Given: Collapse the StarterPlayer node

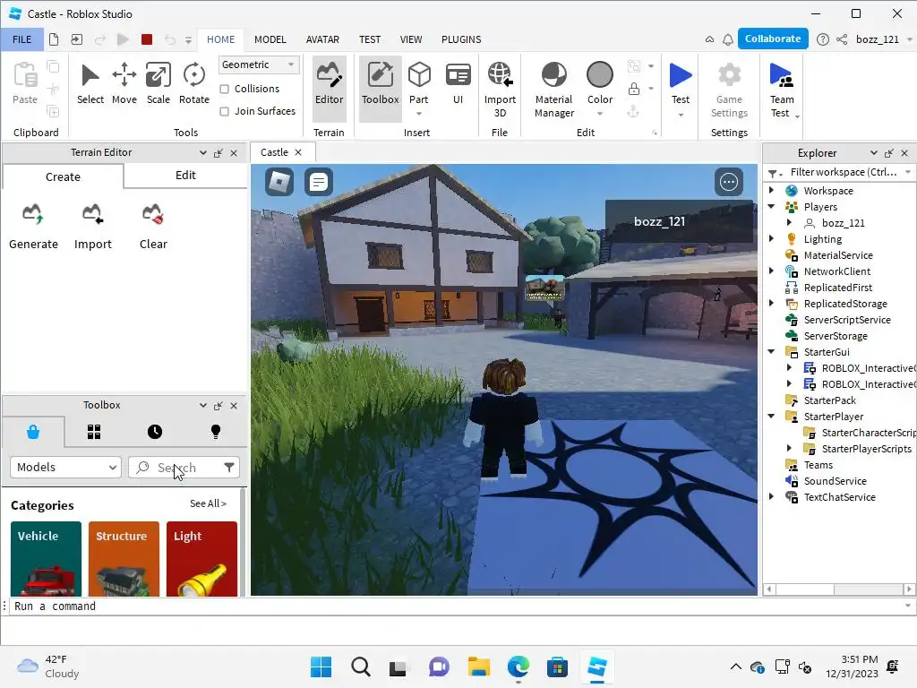Looking at the screenshot, I should point(771,416).
